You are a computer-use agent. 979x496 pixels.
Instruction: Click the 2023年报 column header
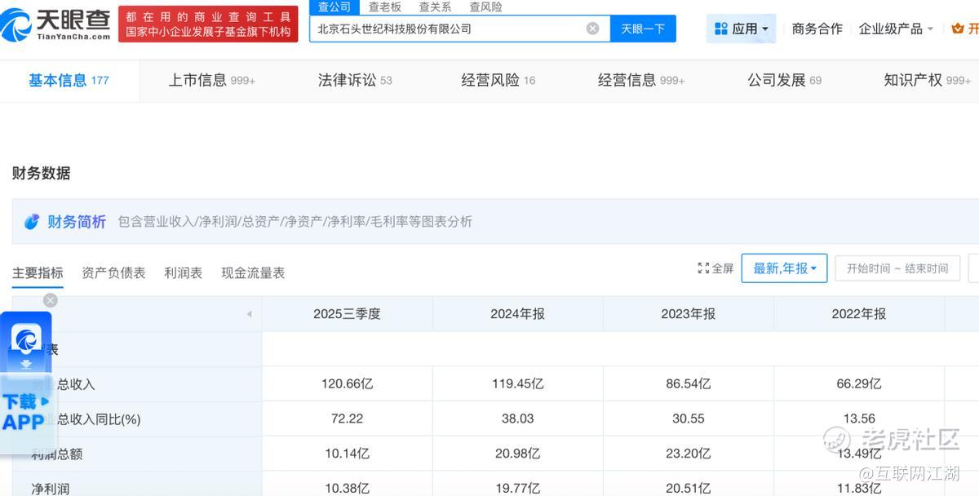(688, 314)
